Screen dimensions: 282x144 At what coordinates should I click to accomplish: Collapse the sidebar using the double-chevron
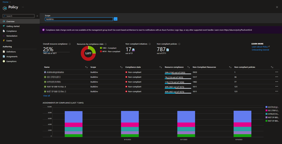tap(37, 16)
